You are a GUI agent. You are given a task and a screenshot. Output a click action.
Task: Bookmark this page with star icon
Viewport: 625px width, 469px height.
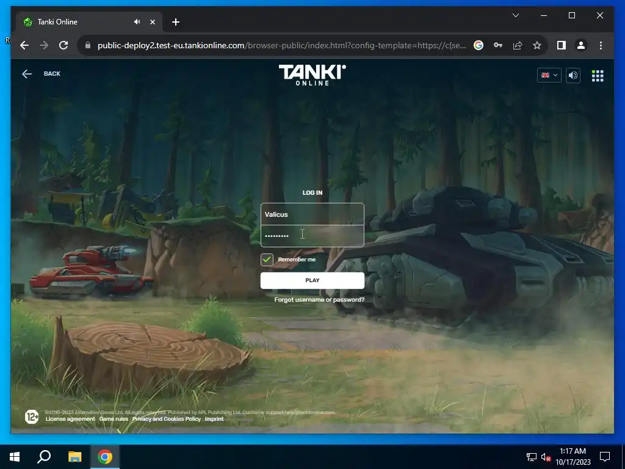click(537, 45)
